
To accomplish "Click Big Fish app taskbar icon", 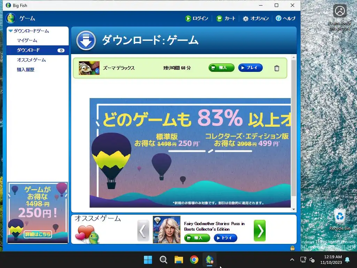I will (x=210, y=260).
